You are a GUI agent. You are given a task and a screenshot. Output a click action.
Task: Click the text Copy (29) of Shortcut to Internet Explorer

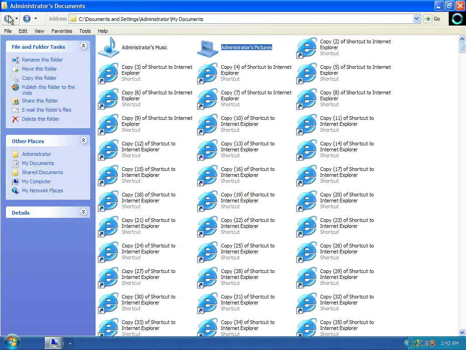[x=347, y=274]
